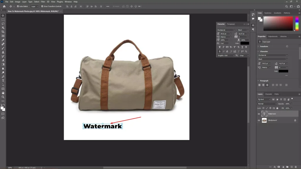Toggle Strikethrough in Character panel
Image resolution: width=301 pixels, height=169 pixels.
246,47
